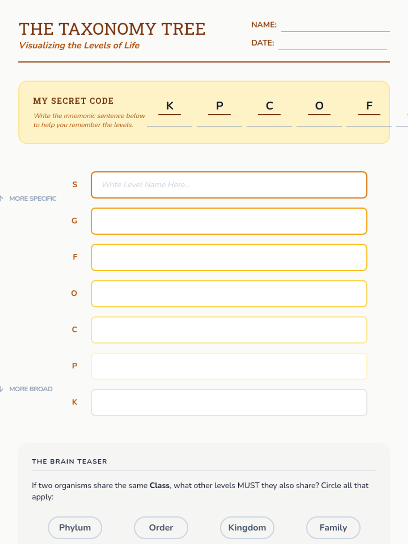Viewport: 408px width, 544px height.
Task: Select the F level box in the tree
Action: 229,257
